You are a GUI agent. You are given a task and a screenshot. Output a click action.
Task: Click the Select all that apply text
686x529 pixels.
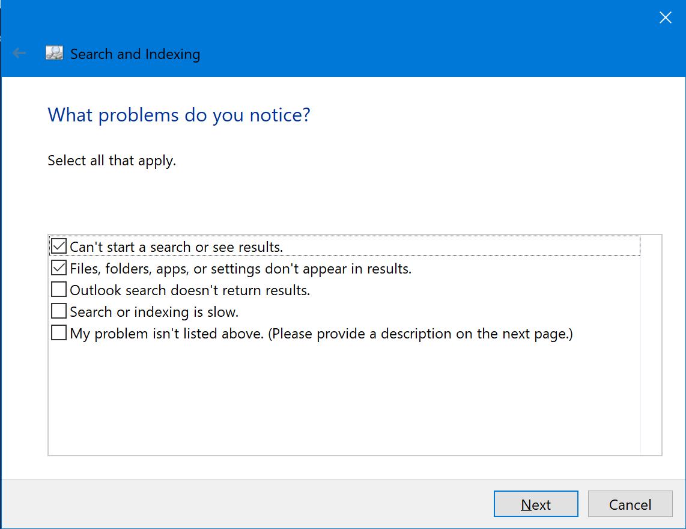pos(111,160)
